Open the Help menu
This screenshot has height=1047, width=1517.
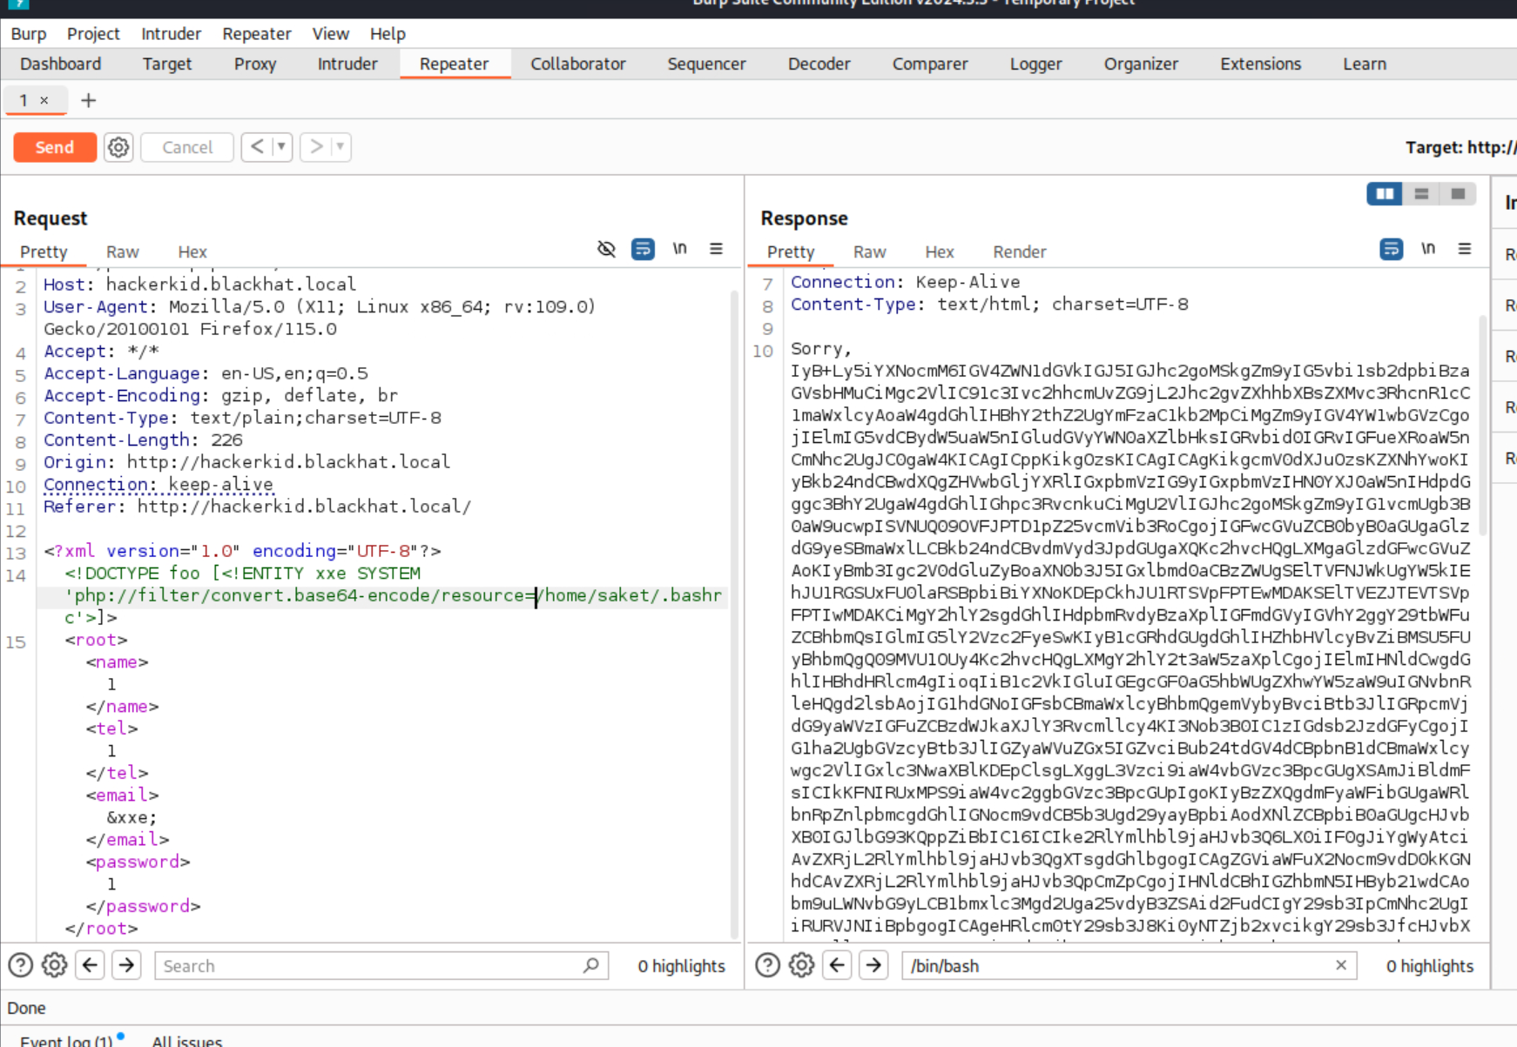388,34
